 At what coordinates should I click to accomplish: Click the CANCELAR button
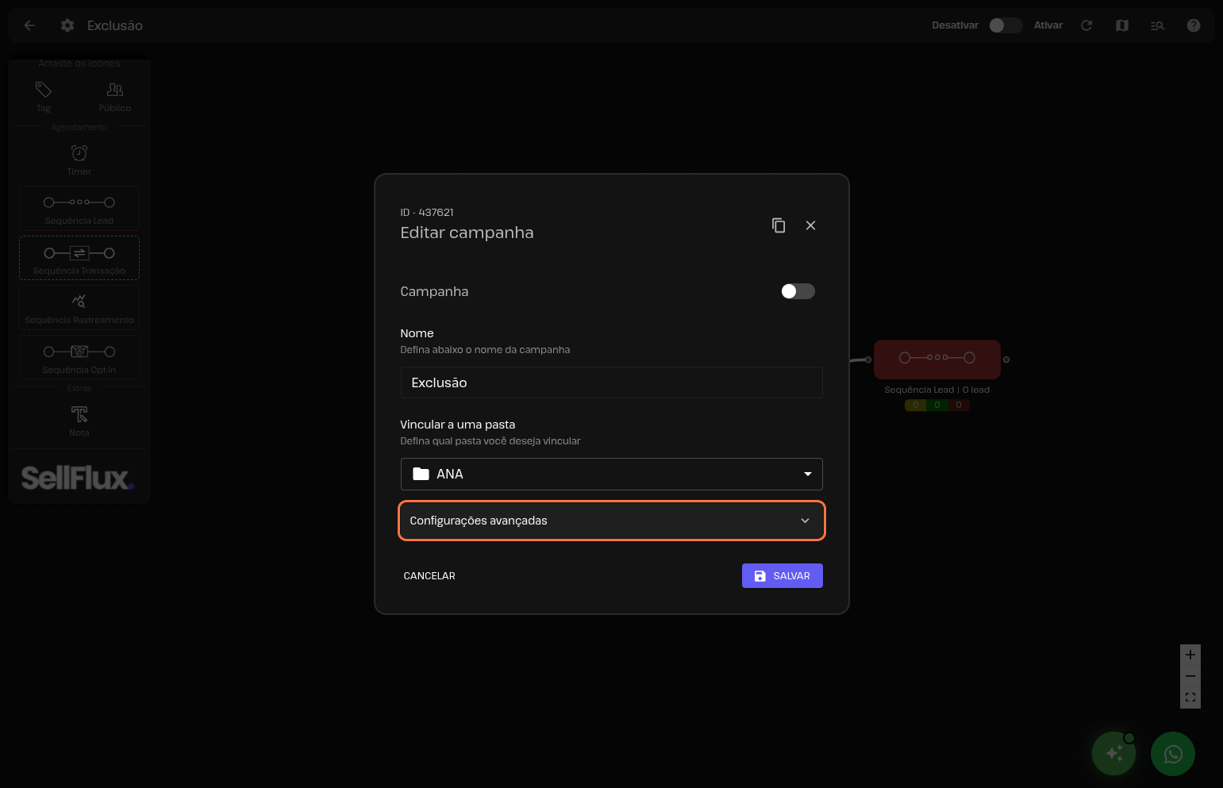point(429,576)
